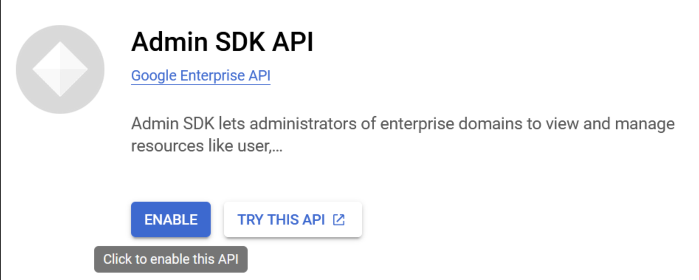The image size is (699, 280).
Task: Click the Admin SDK API diamond logo
Action: point(60,69)
